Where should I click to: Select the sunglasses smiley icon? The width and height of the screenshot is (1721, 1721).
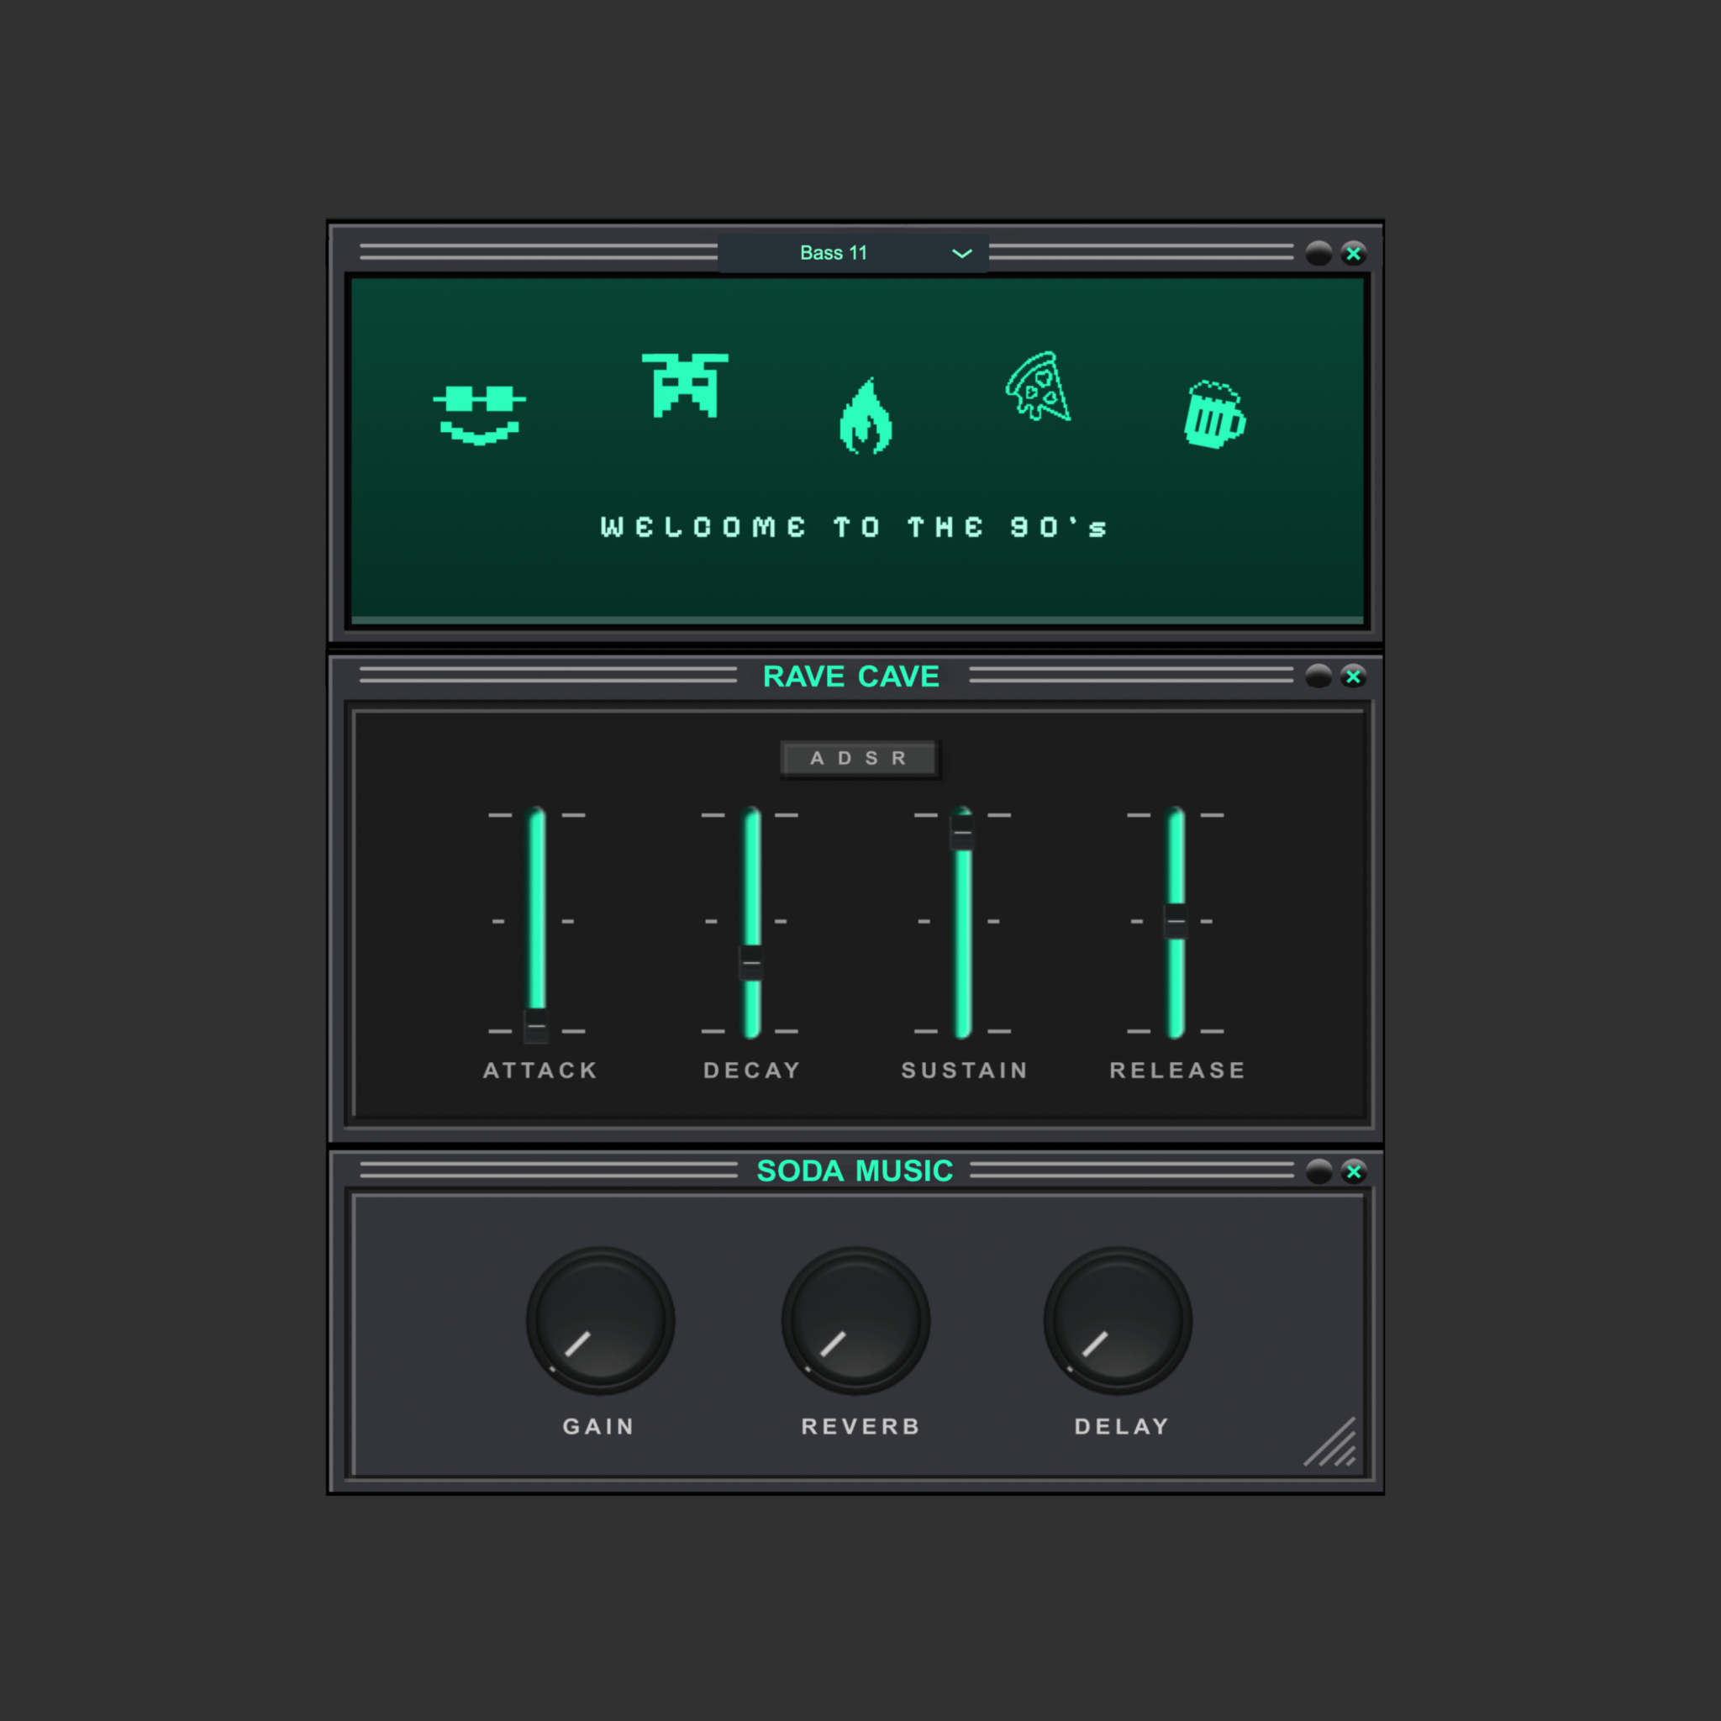point(478,414)
